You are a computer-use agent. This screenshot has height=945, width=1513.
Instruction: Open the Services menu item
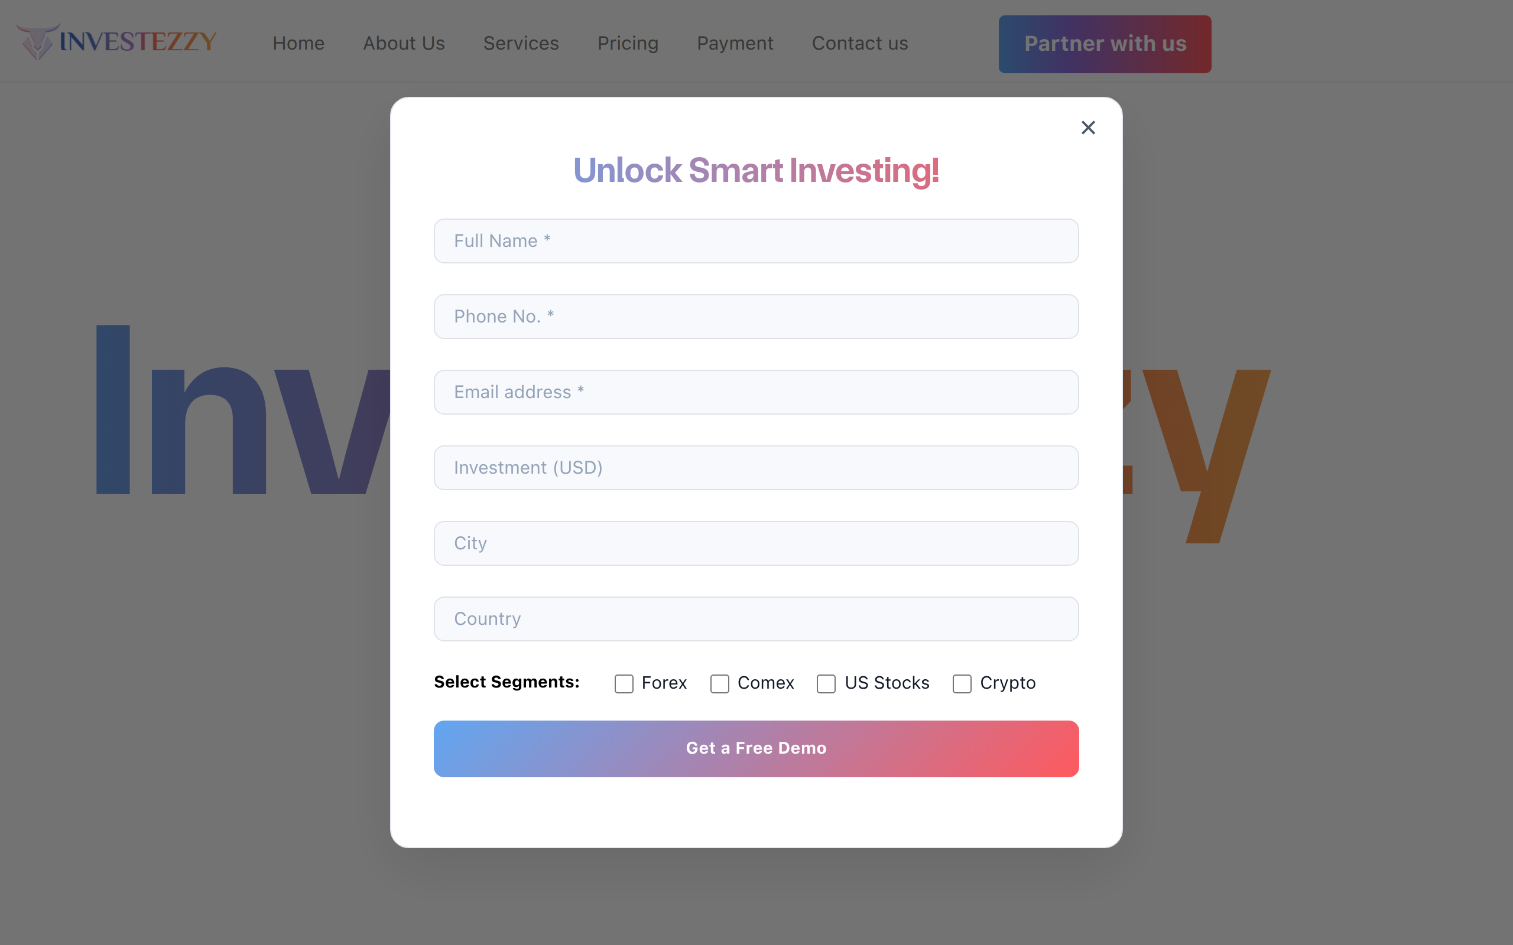click(521, 43)
